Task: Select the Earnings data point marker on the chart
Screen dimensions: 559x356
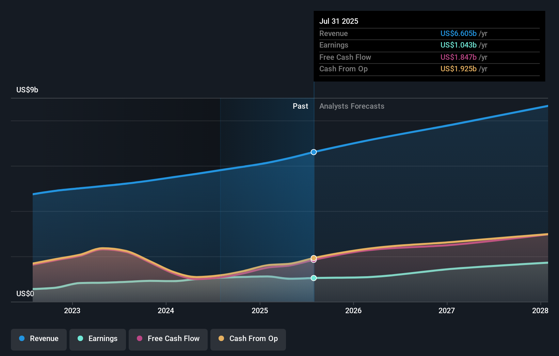Action: click(313, 278)
